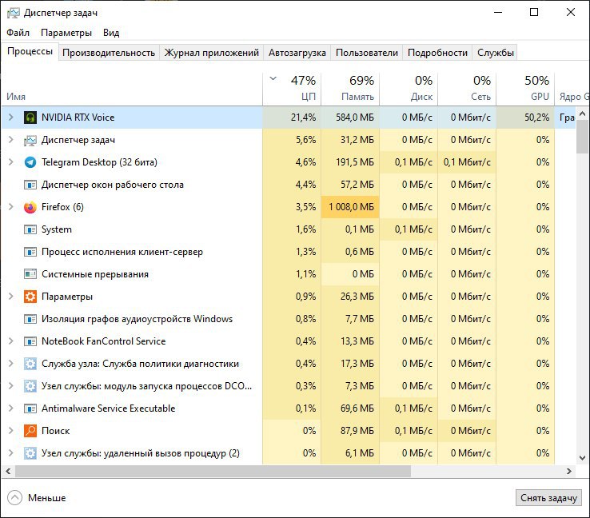Expand the Поиск process row
The height and width of the screenshot is (518, 590).
coord(11,431)
